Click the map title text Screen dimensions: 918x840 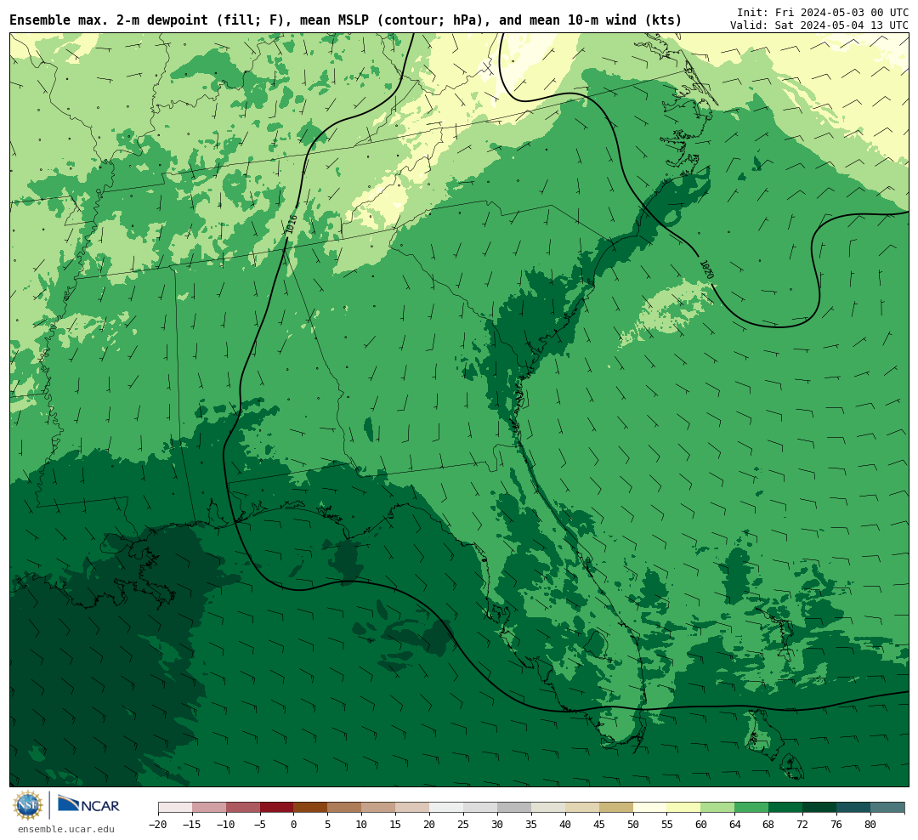point(345,20)
